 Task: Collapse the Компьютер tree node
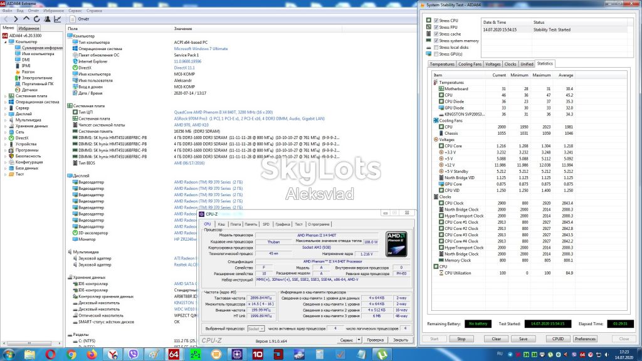click(x=5, y=42)
